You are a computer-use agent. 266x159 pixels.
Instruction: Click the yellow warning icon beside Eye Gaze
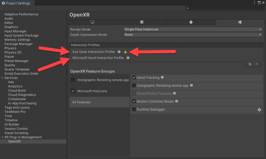point(125,52)
